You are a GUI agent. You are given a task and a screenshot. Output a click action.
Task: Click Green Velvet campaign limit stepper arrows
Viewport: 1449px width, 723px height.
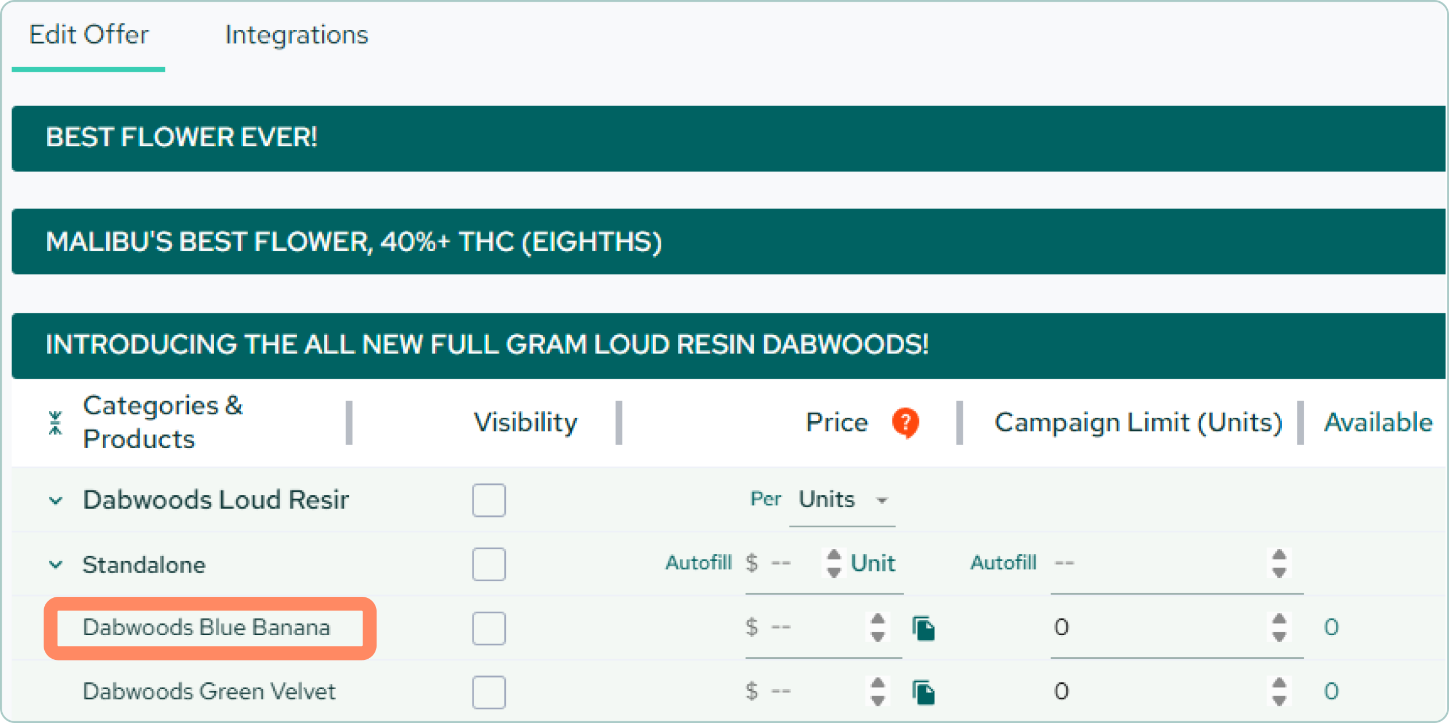point(1279,691)
